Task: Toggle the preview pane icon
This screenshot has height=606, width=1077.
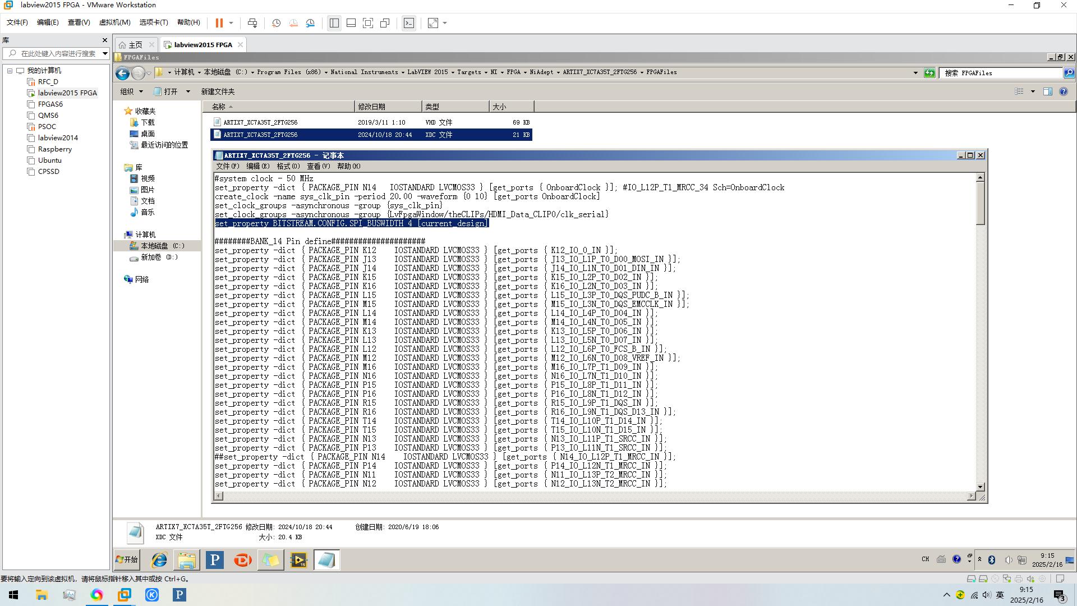Action: pyautogui.click(x=1048, y=91)
